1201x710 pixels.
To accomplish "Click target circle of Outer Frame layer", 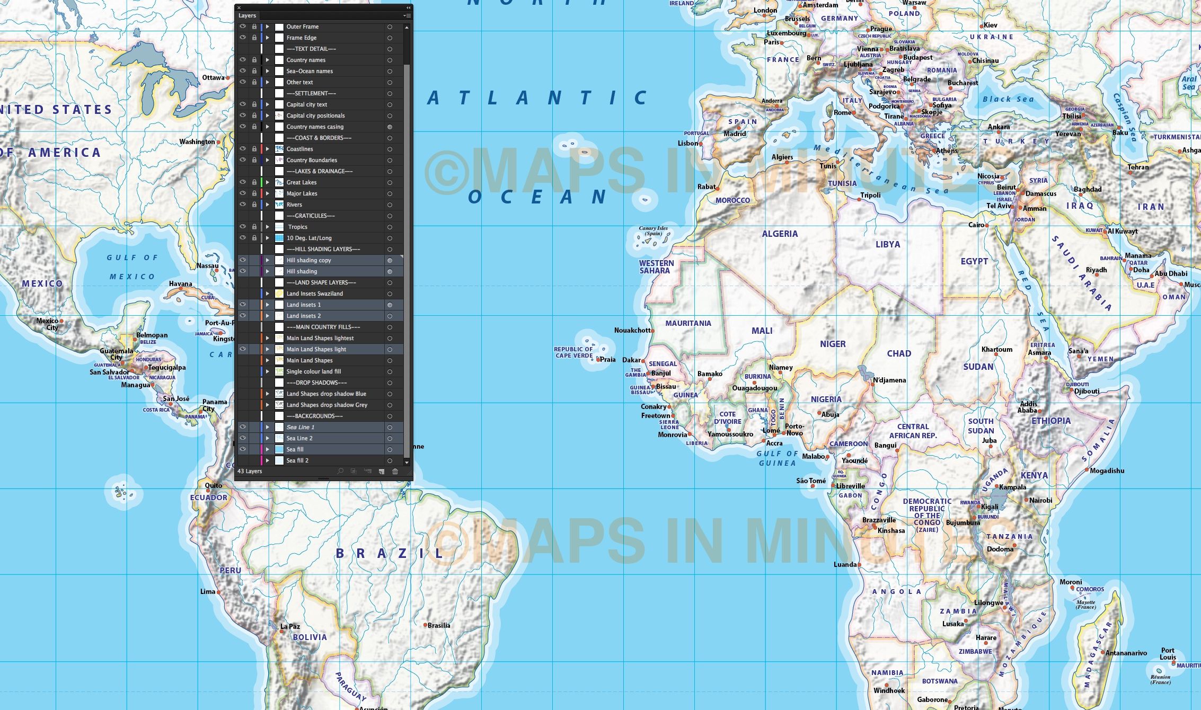I will [390, 26].
